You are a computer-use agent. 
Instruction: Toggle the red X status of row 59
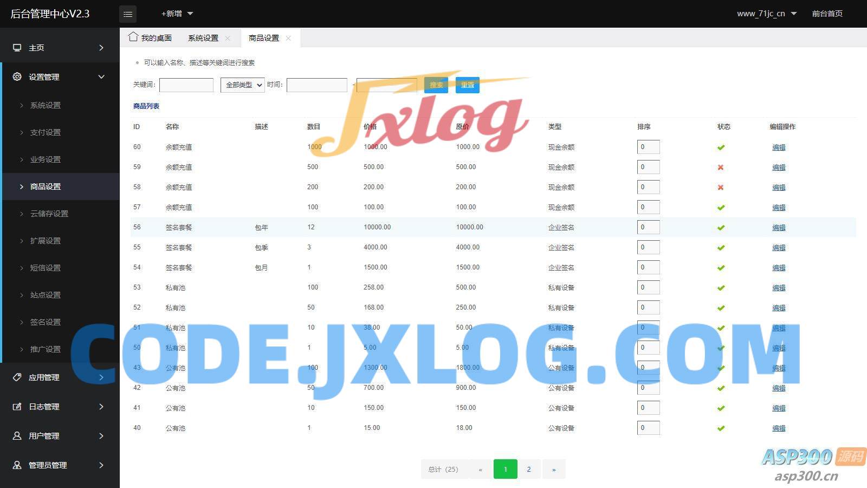721,168
